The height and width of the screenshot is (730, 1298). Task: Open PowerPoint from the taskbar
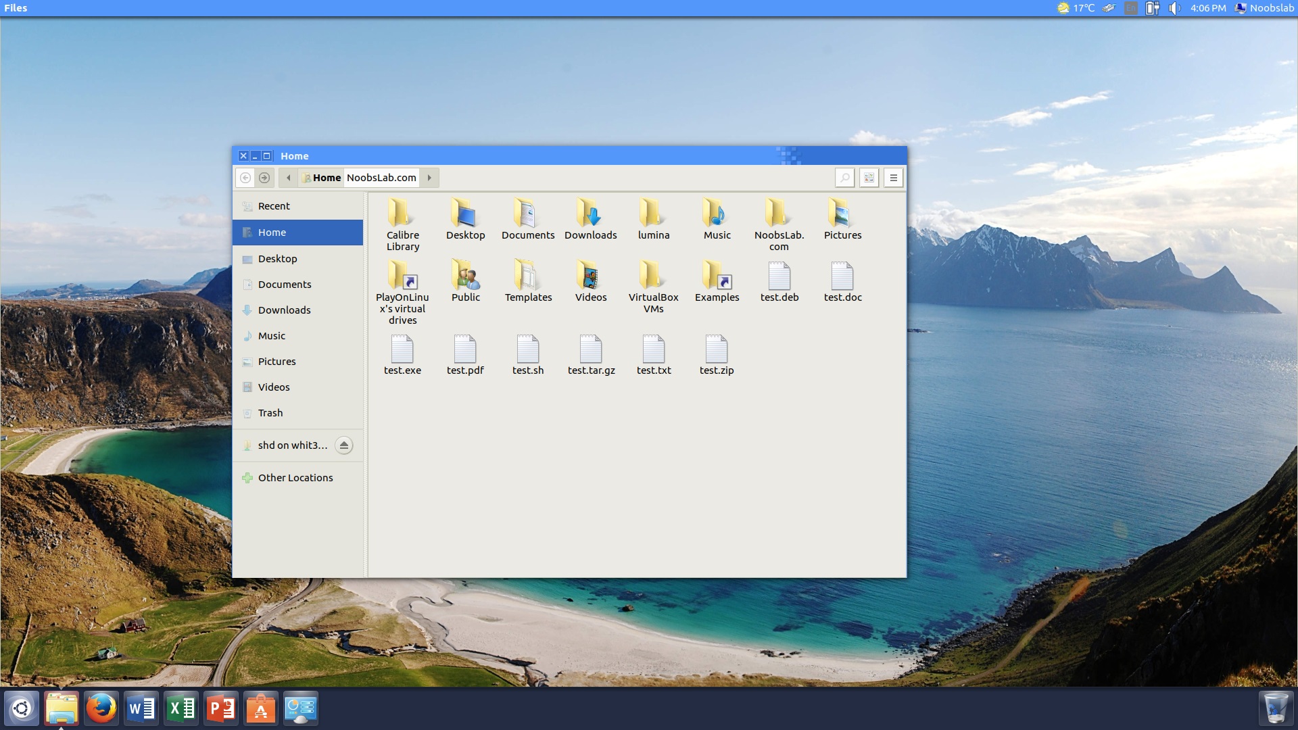[x=220, y=708]
